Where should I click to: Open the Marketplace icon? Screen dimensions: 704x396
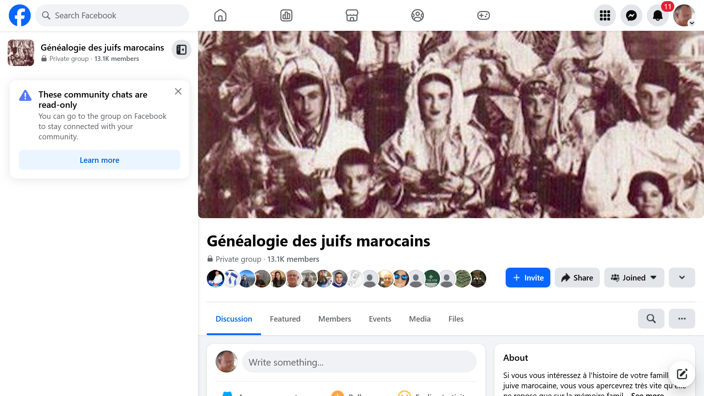pyautogui.click(x=352, y=15)
